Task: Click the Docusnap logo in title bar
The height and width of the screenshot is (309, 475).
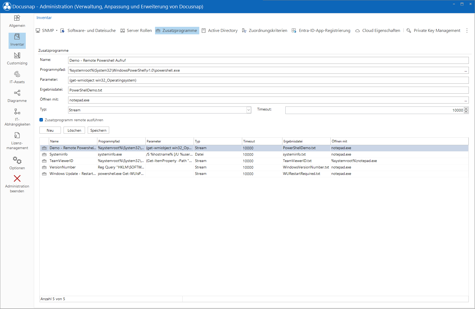Action: tap(7, 6)
